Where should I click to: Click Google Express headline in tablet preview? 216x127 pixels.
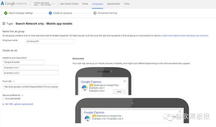pos(94,112)
